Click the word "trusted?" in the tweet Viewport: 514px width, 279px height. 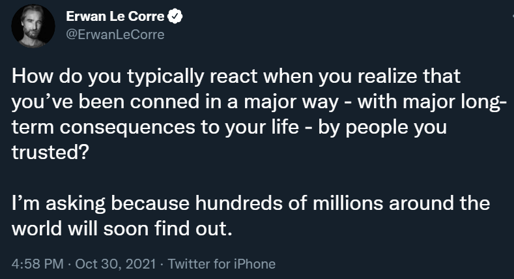44,153
